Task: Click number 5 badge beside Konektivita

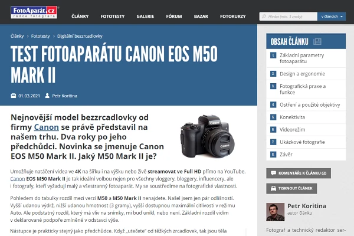Action: 273,117
